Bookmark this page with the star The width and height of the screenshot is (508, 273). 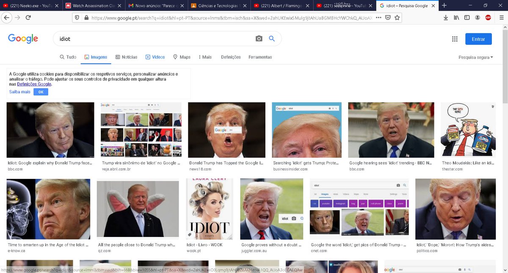coord(397,18)
